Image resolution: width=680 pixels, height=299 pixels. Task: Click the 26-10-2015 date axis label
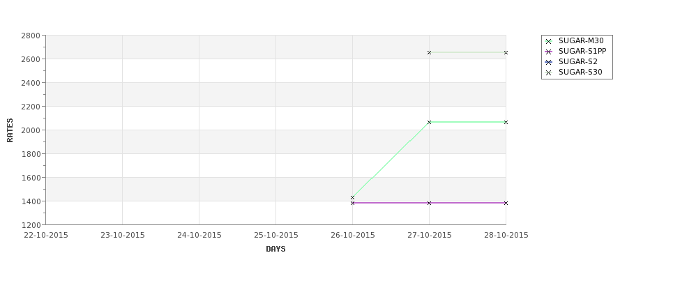pyautogui.click(x=353, y=236)
